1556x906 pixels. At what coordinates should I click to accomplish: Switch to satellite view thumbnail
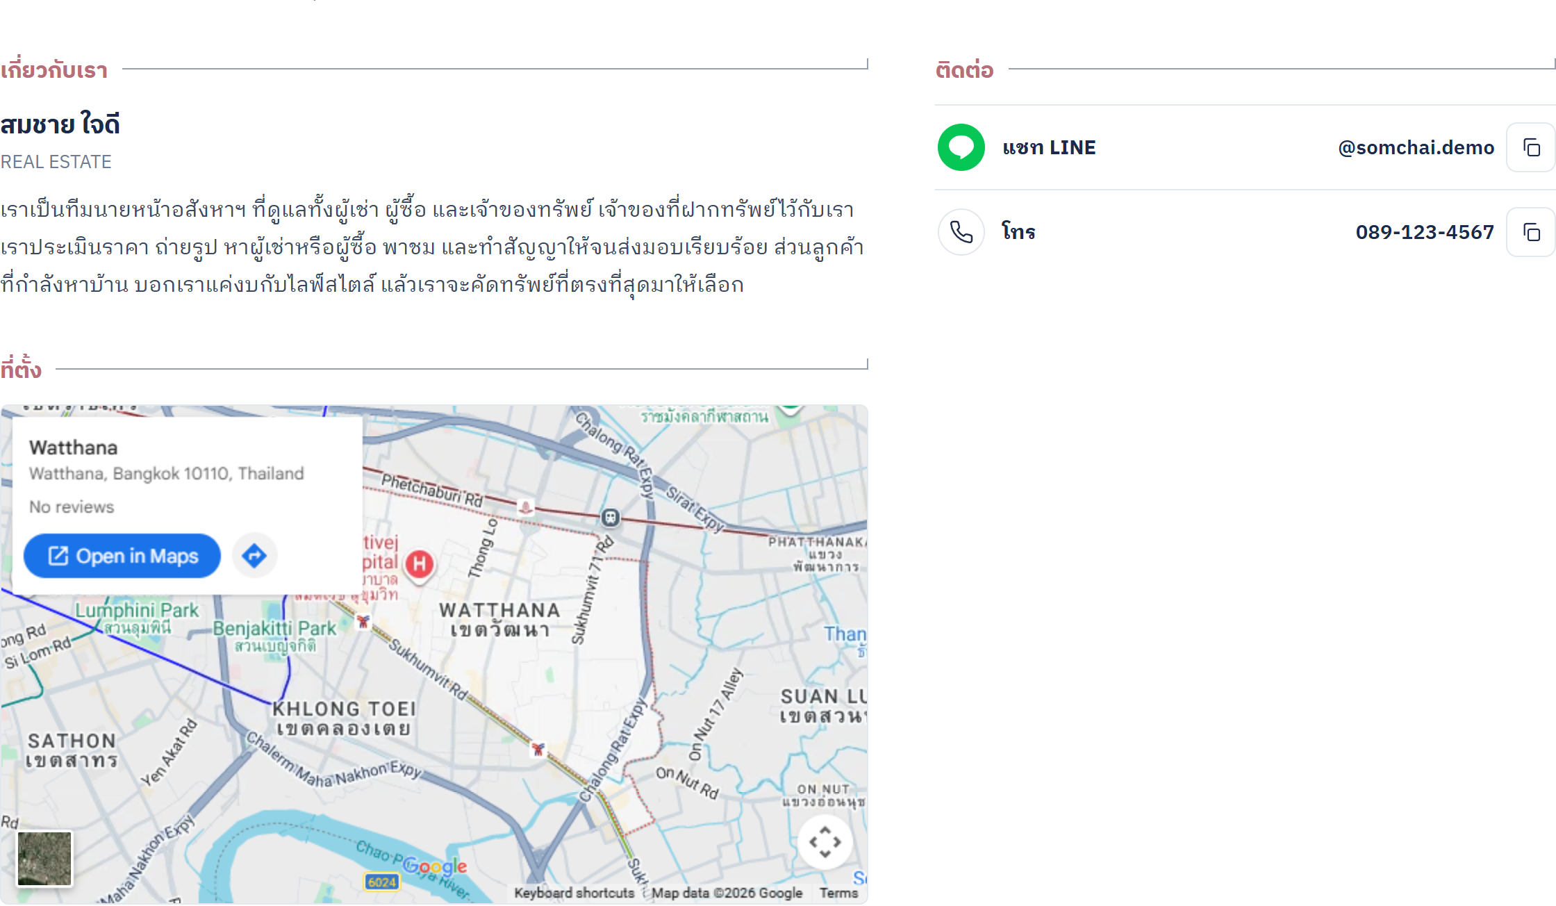(44, 859)
